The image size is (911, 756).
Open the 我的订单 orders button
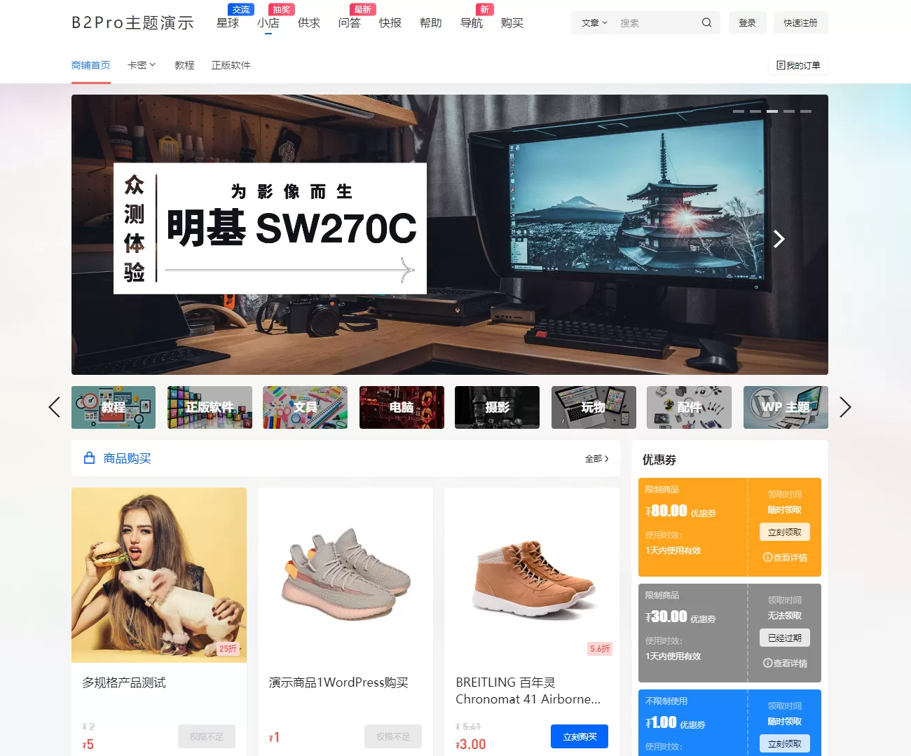tap(798, 65)
